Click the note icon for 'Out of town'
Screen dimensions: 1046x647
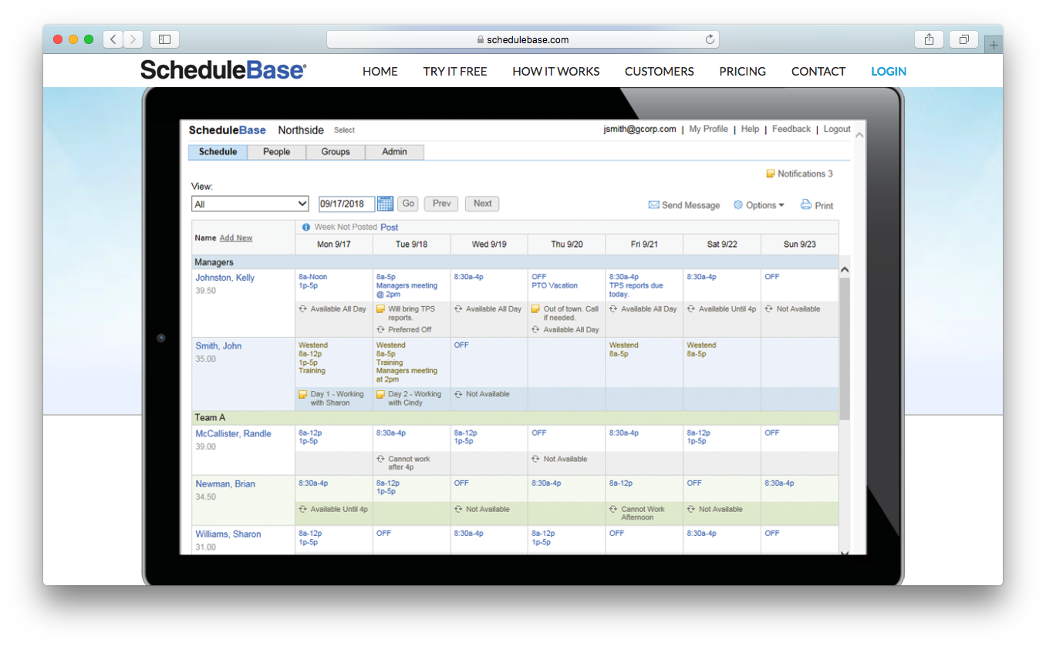[x=535, y=309]
